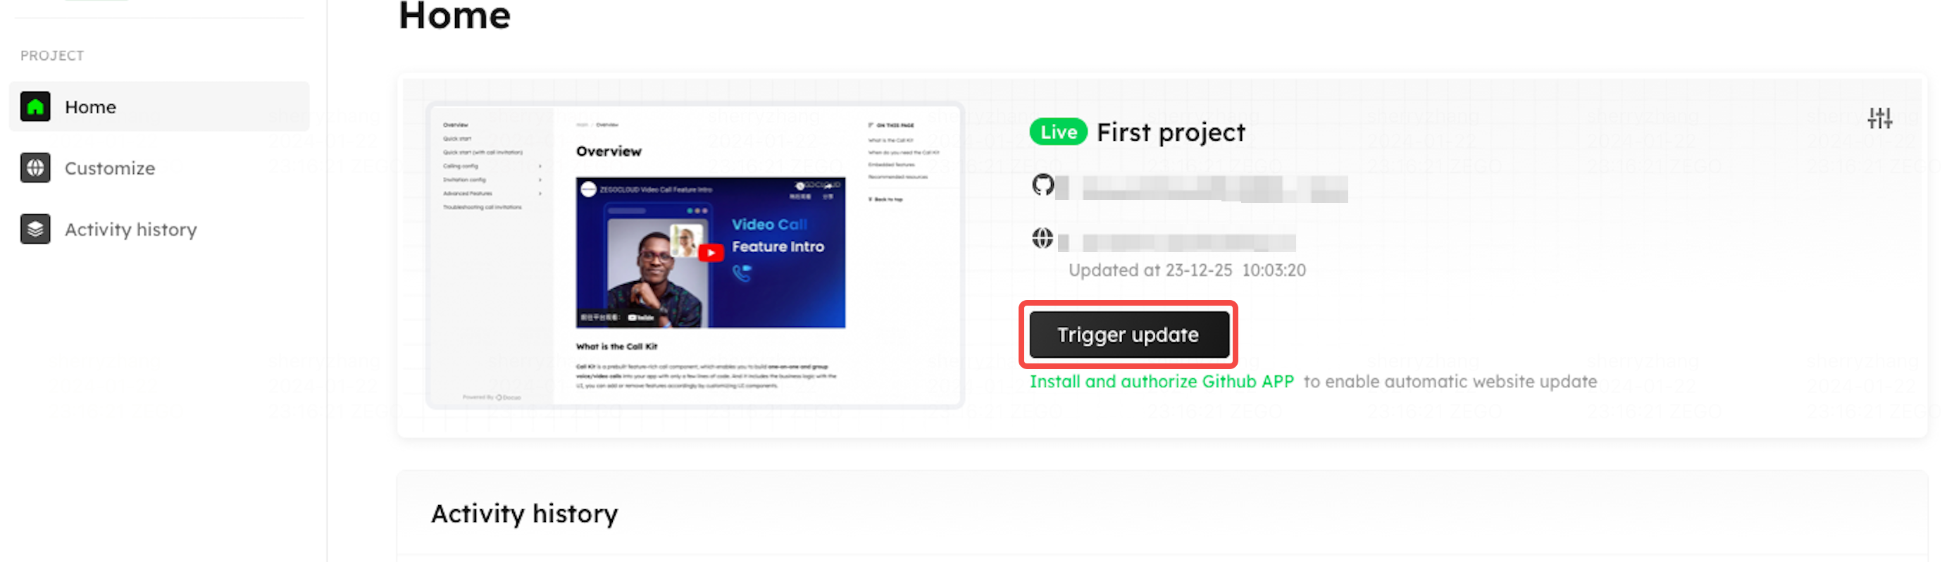The width and height of the screenshot is (1954, 562).
Task: Open the blurred website URL link
Action: (1176, 242)
